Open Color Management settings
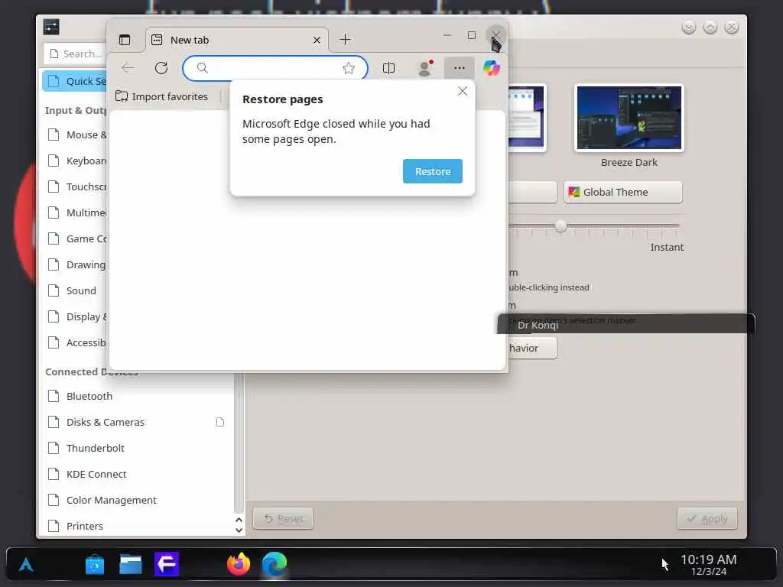783x587 pixels. [138, 500]
